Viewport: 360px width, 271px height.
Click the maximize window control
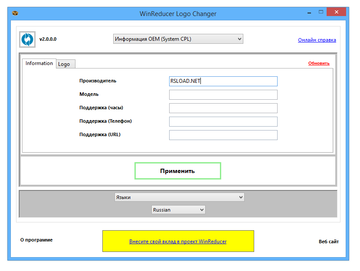pos(322,12)
